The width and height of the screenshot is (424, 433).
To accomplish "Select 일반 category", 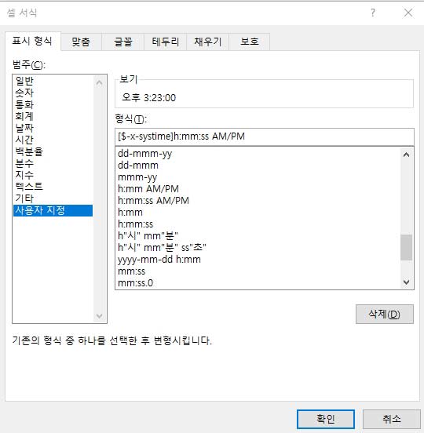I will click(x=53, y=81).
